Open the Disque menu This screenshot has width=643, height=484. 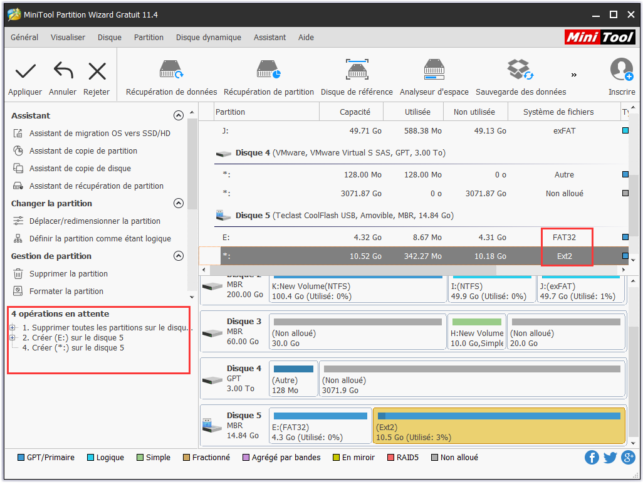point(110,38)
